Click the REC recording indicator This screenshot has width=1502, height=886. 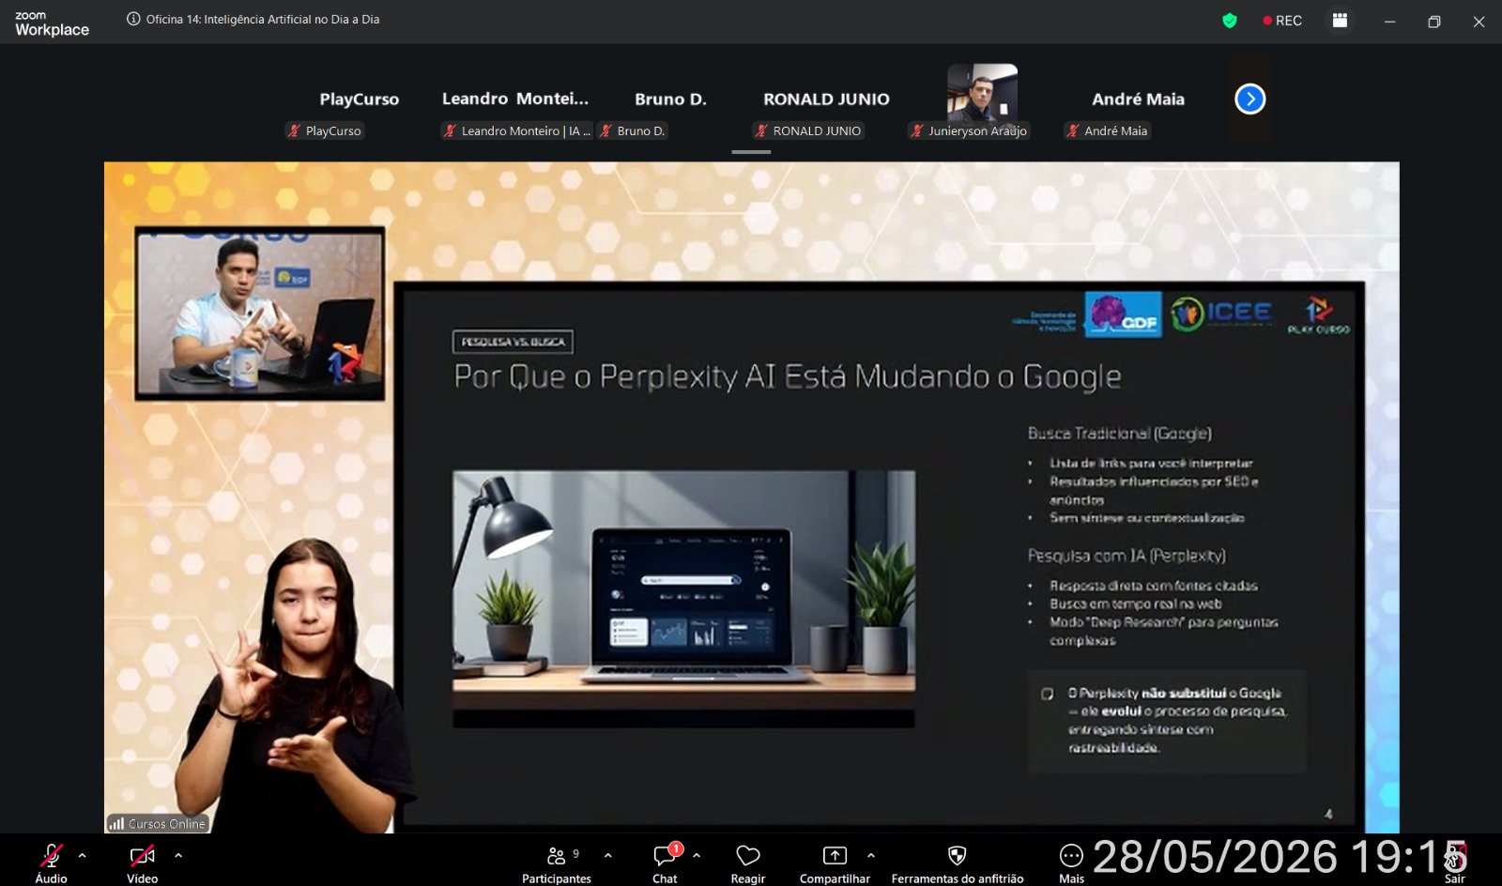click(1282, 21)
